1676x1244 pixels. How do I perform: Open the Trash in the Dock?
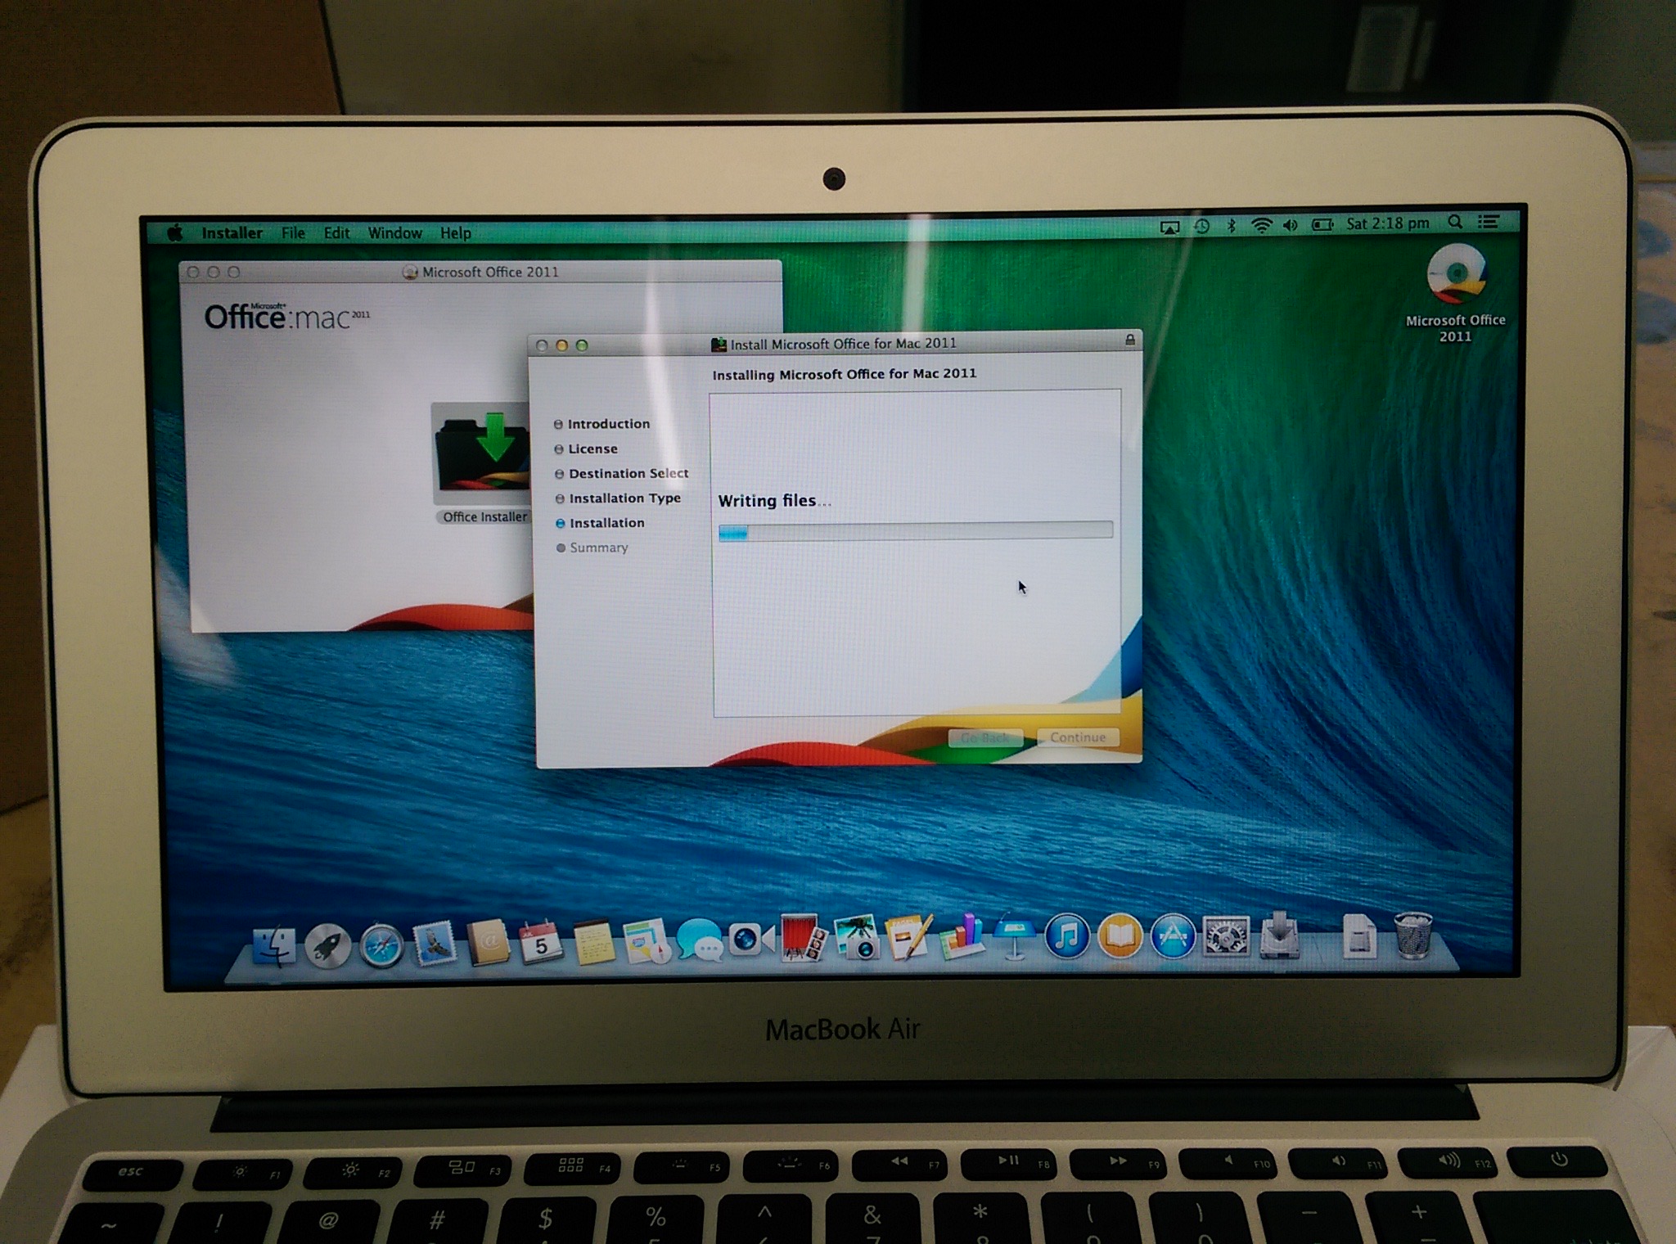pos(1413,935)
